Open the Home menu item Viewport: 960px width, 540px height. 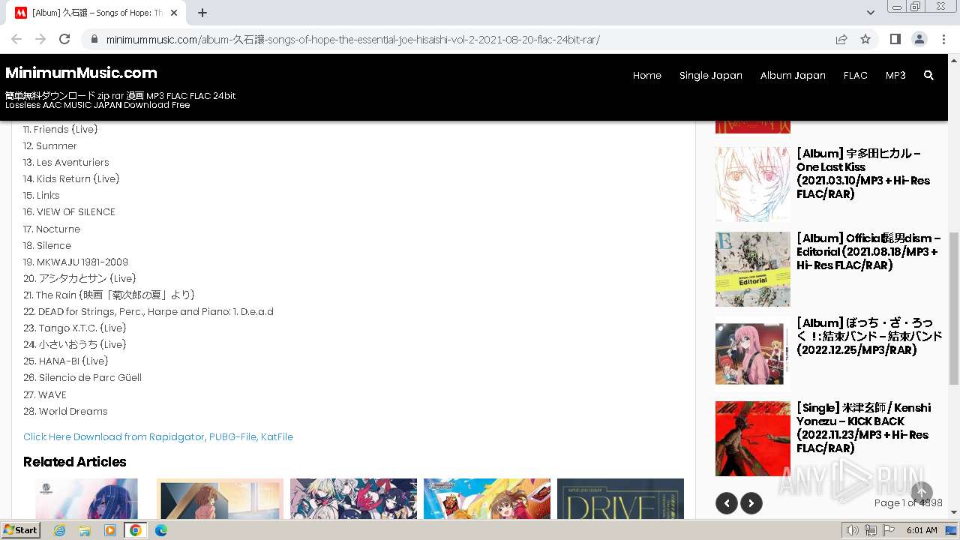[x=646, y=75]
